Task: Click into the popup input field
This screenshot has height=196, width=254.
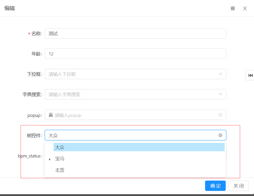Action: tap(135, 115)
